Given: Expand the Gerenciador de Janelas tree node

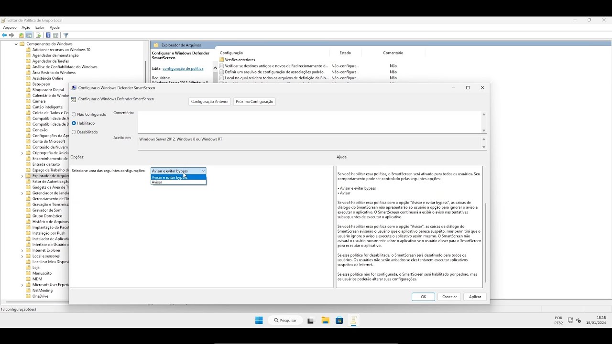Looking at the screenshot, I should pyautogui.click(x=22, y=193).
